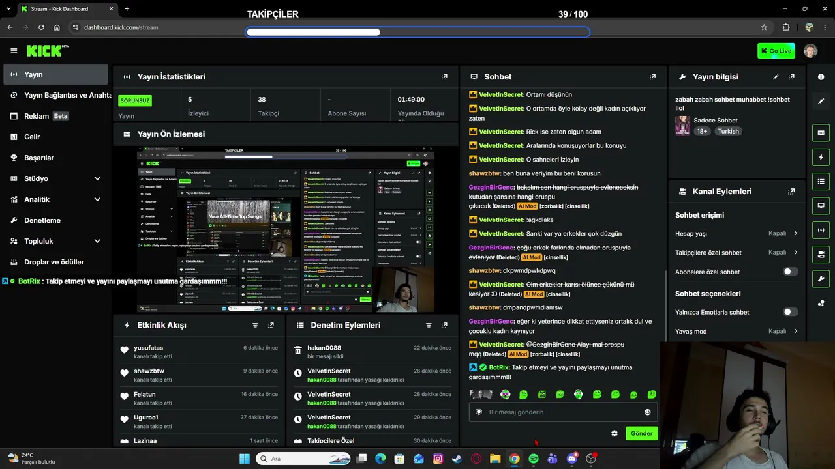Image resolution: width=835 pixels, height=469 pixels.
Task: Open the Windows Start menu
Action: coord(245,459)
